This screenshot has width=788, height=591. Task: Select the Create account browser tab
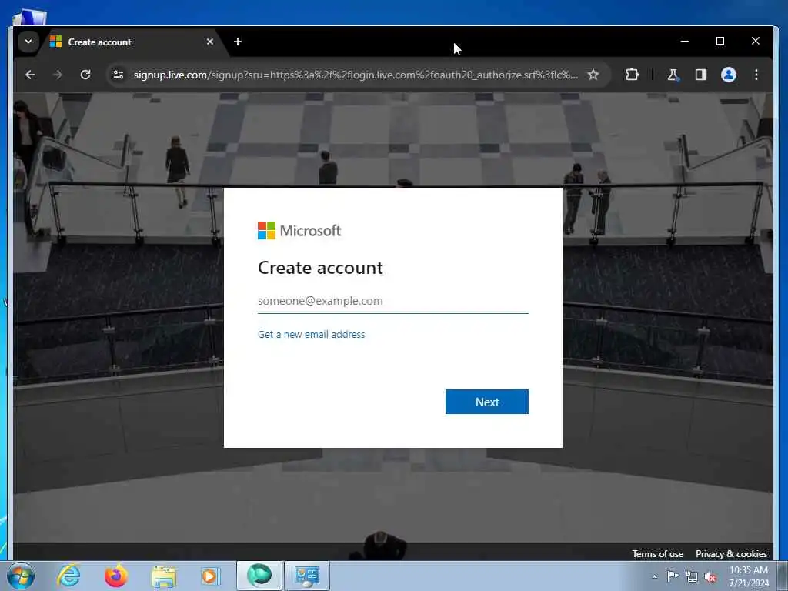(132, 42)
